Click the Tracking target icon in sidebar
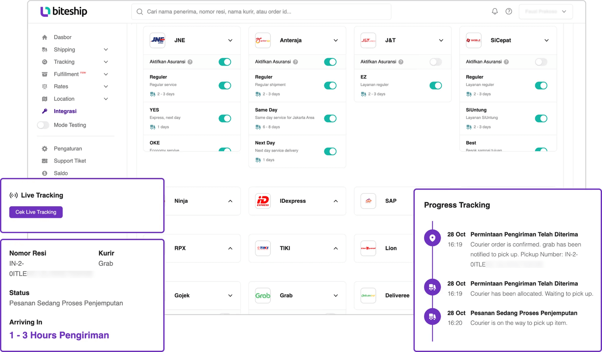The height and width of the screenshot is (352, 602). tap(45, 62)
